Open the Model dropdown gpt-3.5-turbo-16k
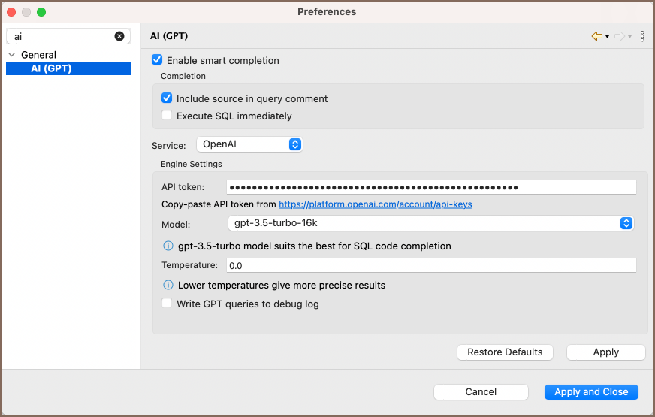 pos(430,223)
